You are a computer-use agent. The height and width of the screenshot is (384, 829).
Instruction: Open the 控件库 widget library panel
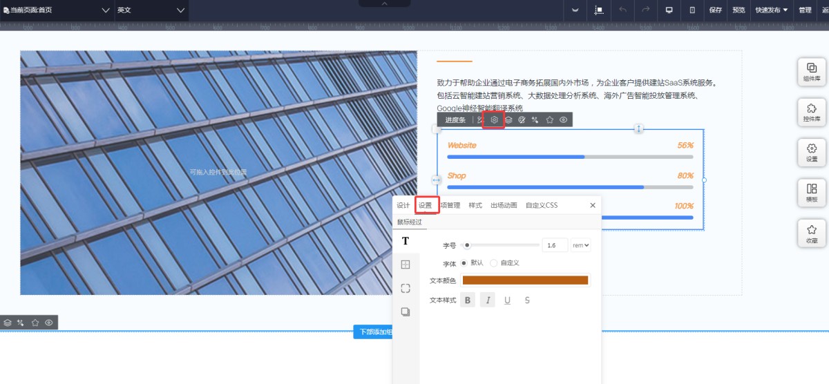(812, 112)
